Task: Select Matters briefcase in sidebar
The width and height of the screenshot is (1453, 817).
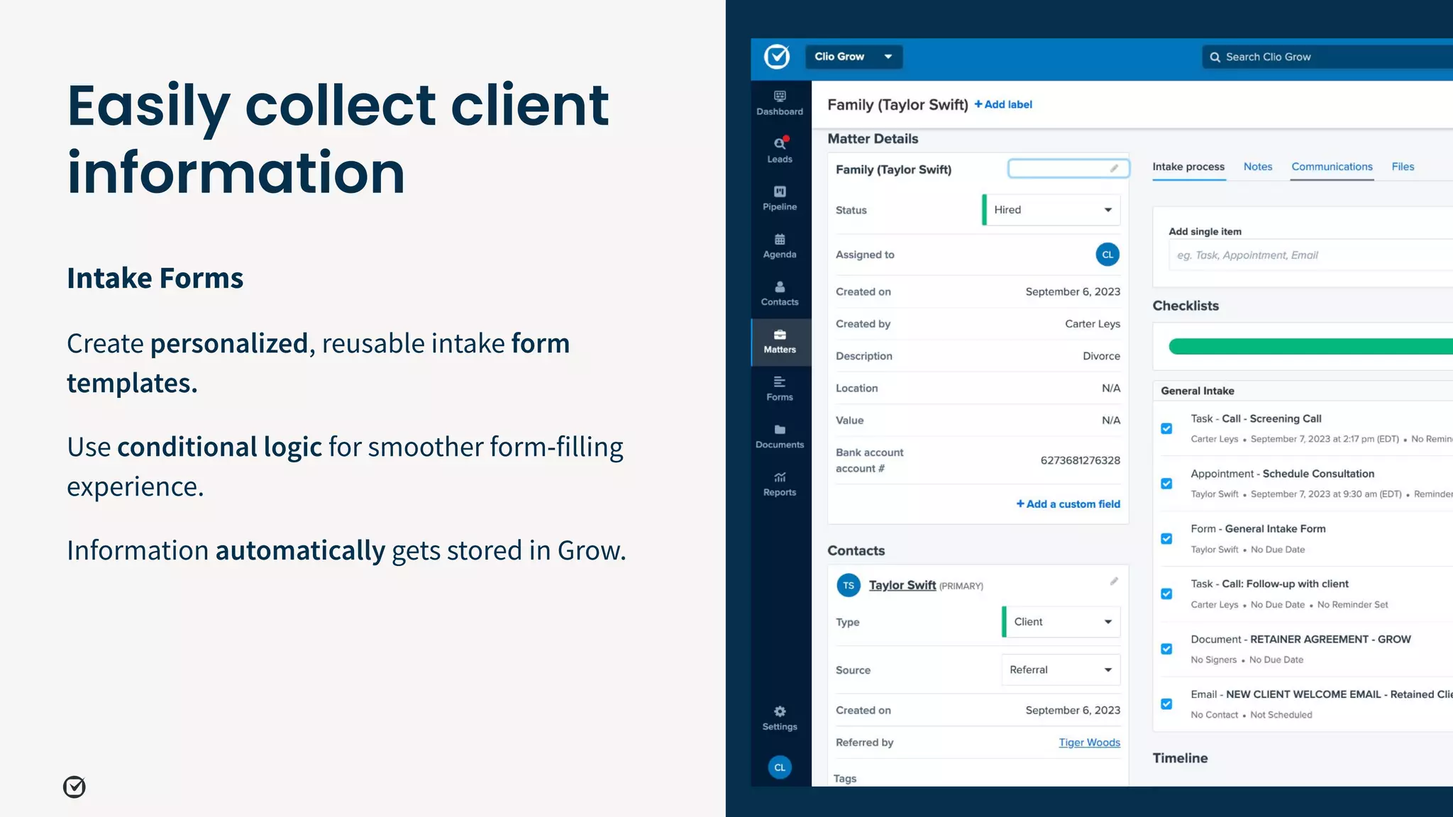Action: (780, 342)
